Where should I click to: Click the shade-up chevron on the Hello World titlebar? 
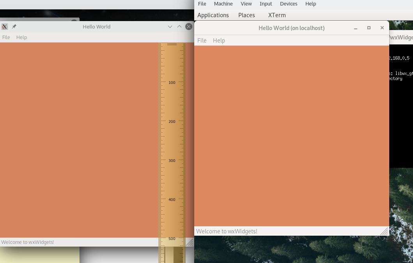179,27
